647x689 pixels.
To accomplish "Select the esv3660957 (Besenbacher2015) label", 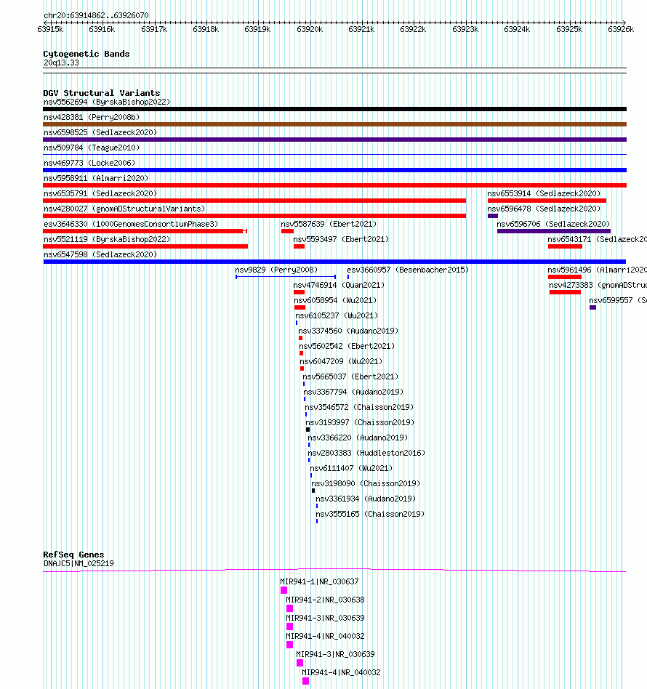I will coord(408,270).
